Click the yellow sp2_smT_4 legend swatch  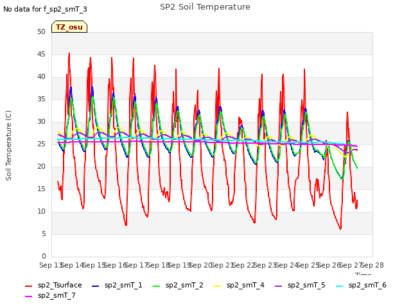pos(217,286)
